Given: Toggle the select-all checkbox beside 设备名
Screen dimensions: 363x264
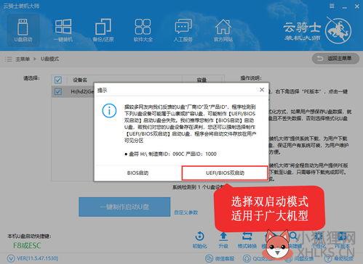Looking at the screenshot, I should point(58,80).
